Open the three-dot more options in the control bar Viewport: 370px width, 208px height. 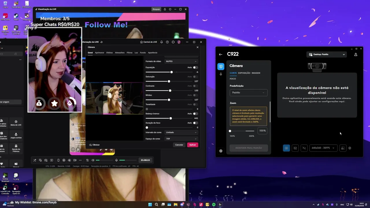coord(80,160)
